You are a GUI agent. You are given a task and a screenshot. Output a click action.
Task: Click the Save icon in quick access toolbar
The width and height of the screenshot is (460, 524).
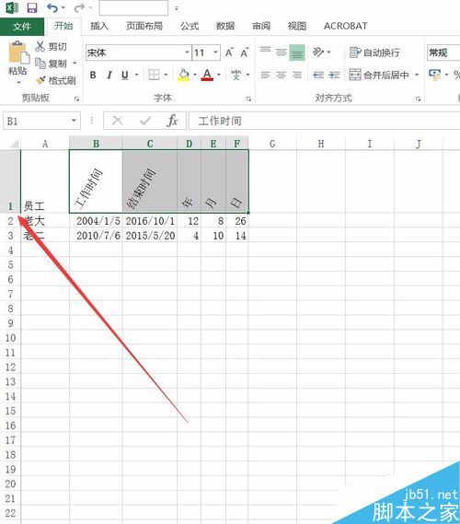point(31,7)
